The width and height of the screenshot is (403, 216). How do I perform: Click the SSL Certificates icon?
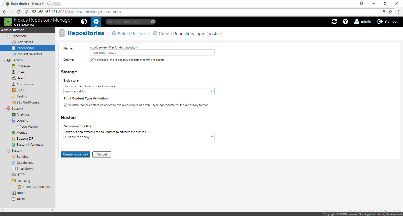pyautogui.click(x=14, y=102)
